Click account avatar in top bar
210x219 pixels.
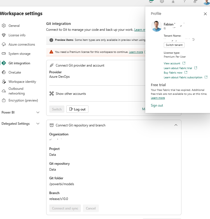click(x=206, y=2)
